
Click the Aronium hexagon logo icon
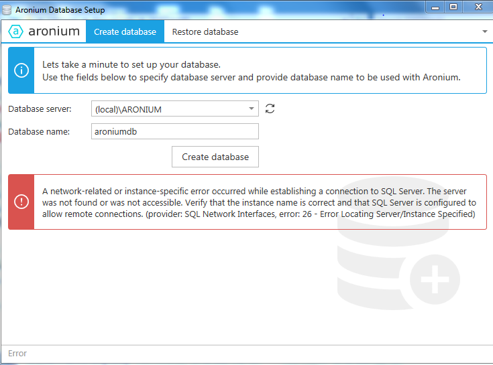[16, 31]
